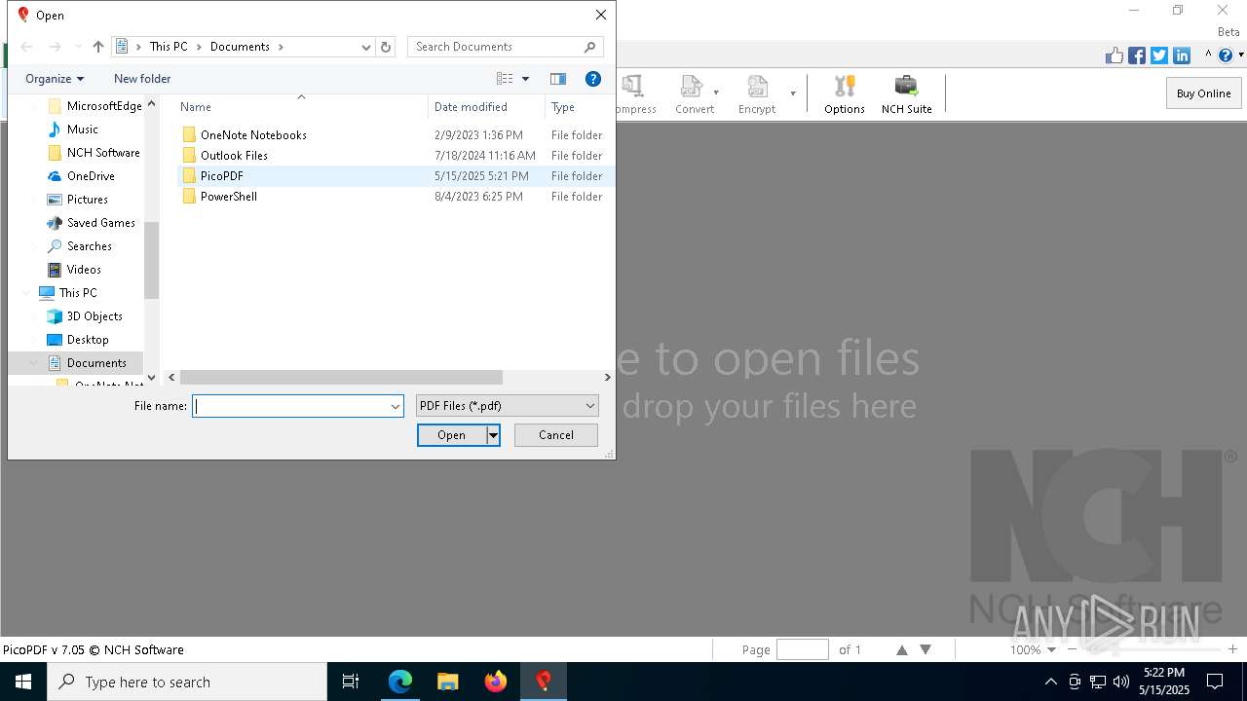
Task: Go up one folder level
Action: coord(98,47)
